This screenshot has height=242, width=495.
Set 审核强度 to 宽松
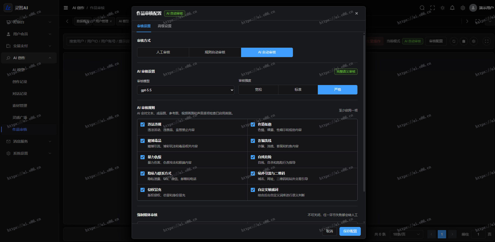click(x=259, y=90)
